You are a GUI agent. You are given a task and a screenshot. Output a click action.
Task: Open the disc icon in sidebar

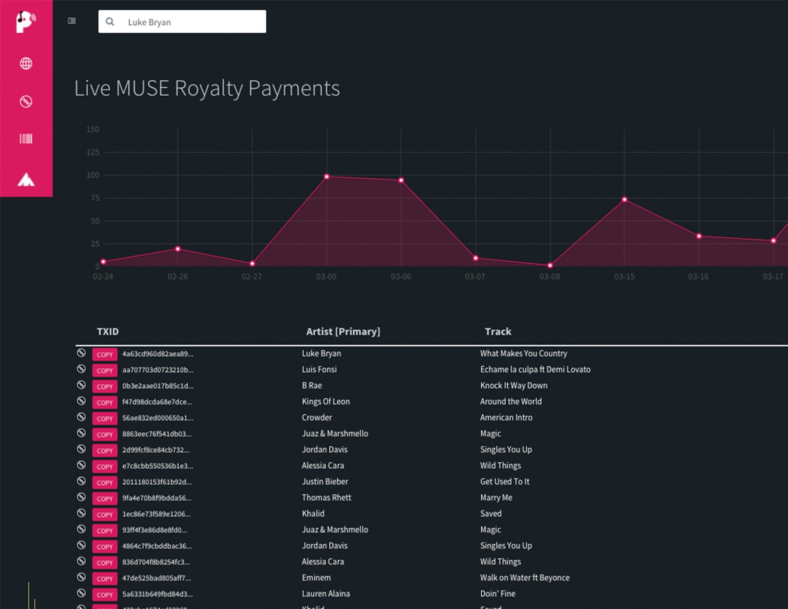tap(26, 101)
